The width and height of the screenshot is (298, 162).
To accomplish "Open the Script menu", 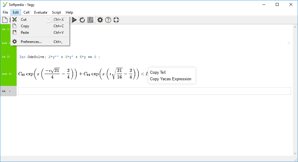I will (x=56, y=12).
